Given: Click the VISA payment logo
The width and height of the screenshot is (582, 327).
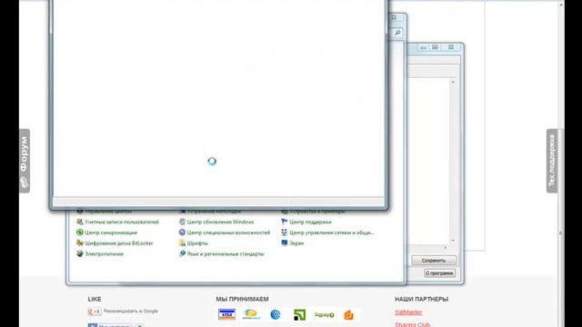Looking at the screenshot, I should [x=226, y=314].
